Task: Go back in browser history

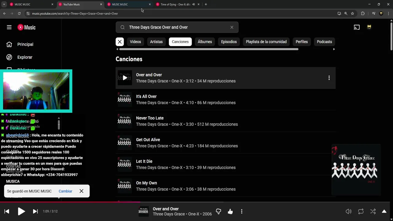Action: point(4,14)
